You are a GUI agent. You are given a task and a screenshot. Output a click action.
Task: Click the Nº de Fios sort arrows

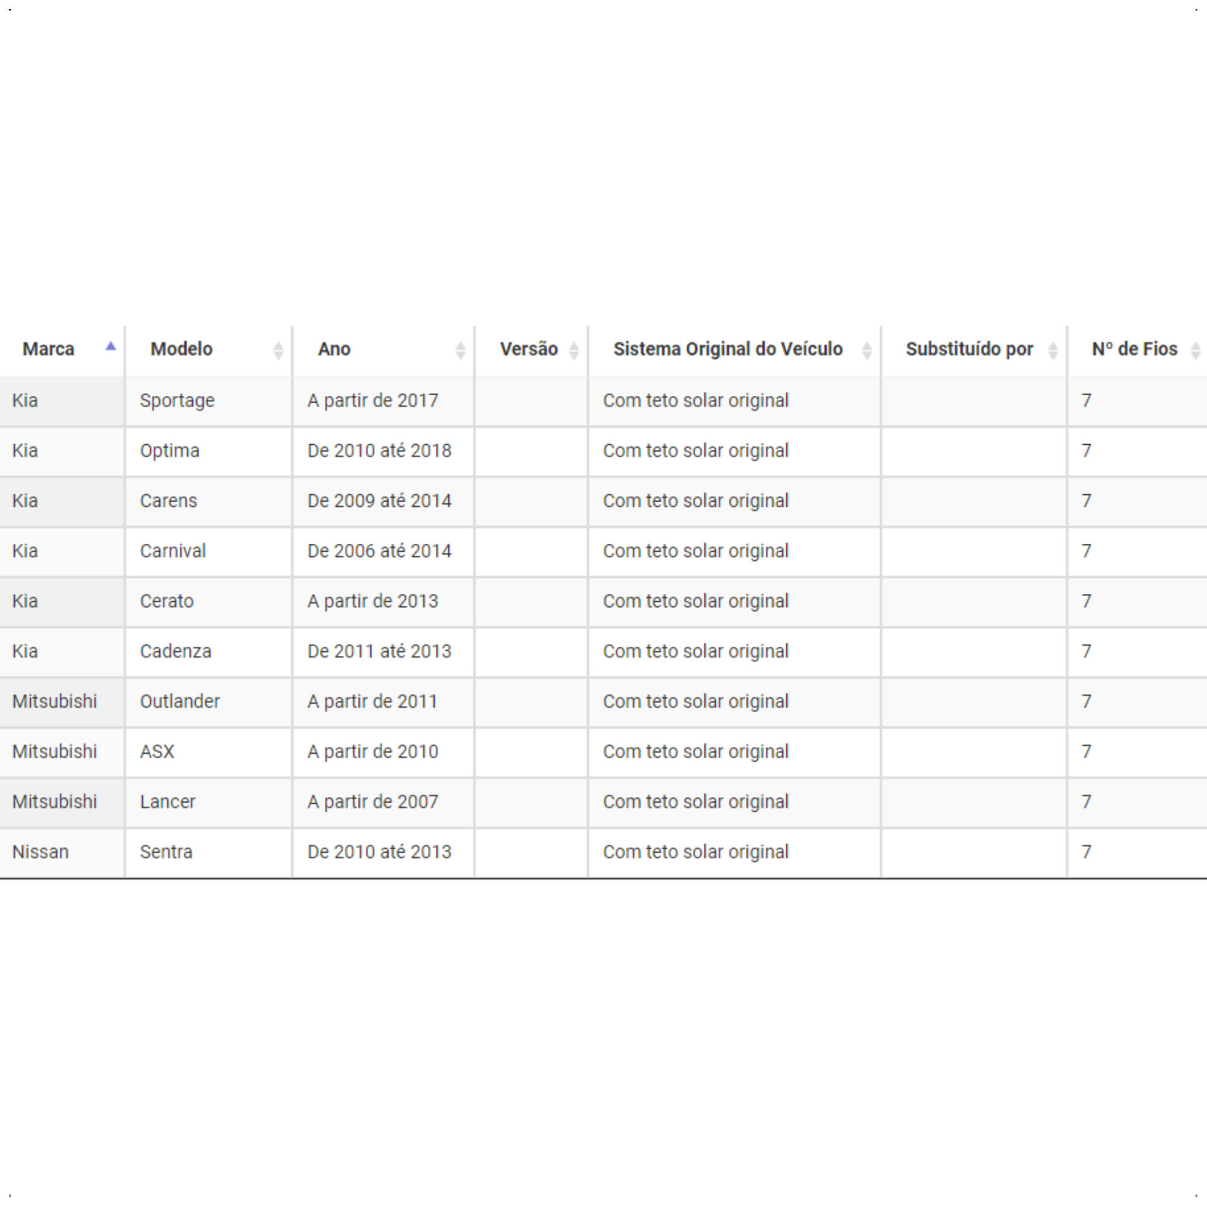1195,351
